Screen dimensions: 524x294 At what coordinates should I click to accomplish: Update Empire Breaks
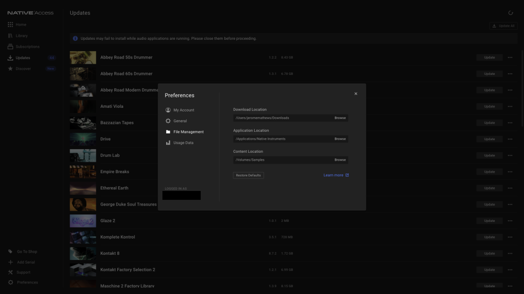[x=489, y=172]
